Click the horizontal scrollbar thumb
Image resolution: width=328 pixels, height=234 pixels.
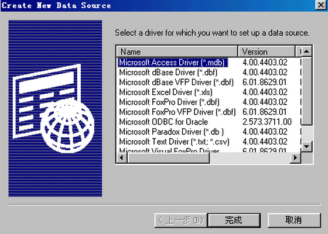point(169,157)
